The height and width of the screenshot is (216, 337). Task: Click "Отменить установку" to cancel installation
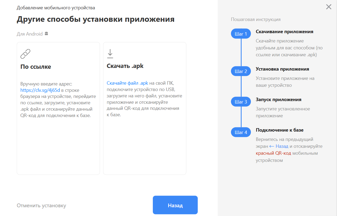point(41,206)
